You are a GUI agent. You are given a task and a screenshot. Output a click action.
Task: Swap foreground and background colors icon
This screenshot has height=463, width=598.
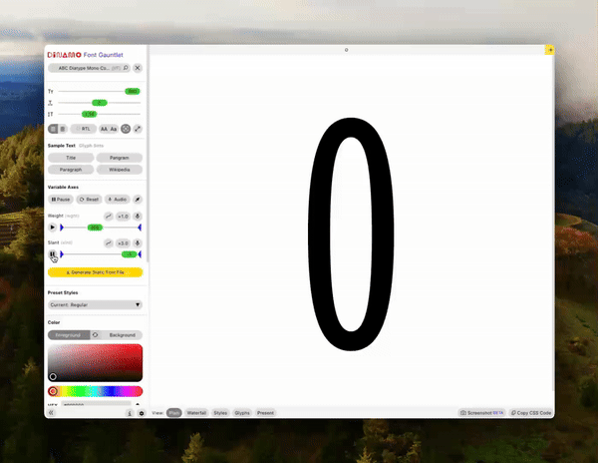tap(95, 335)
